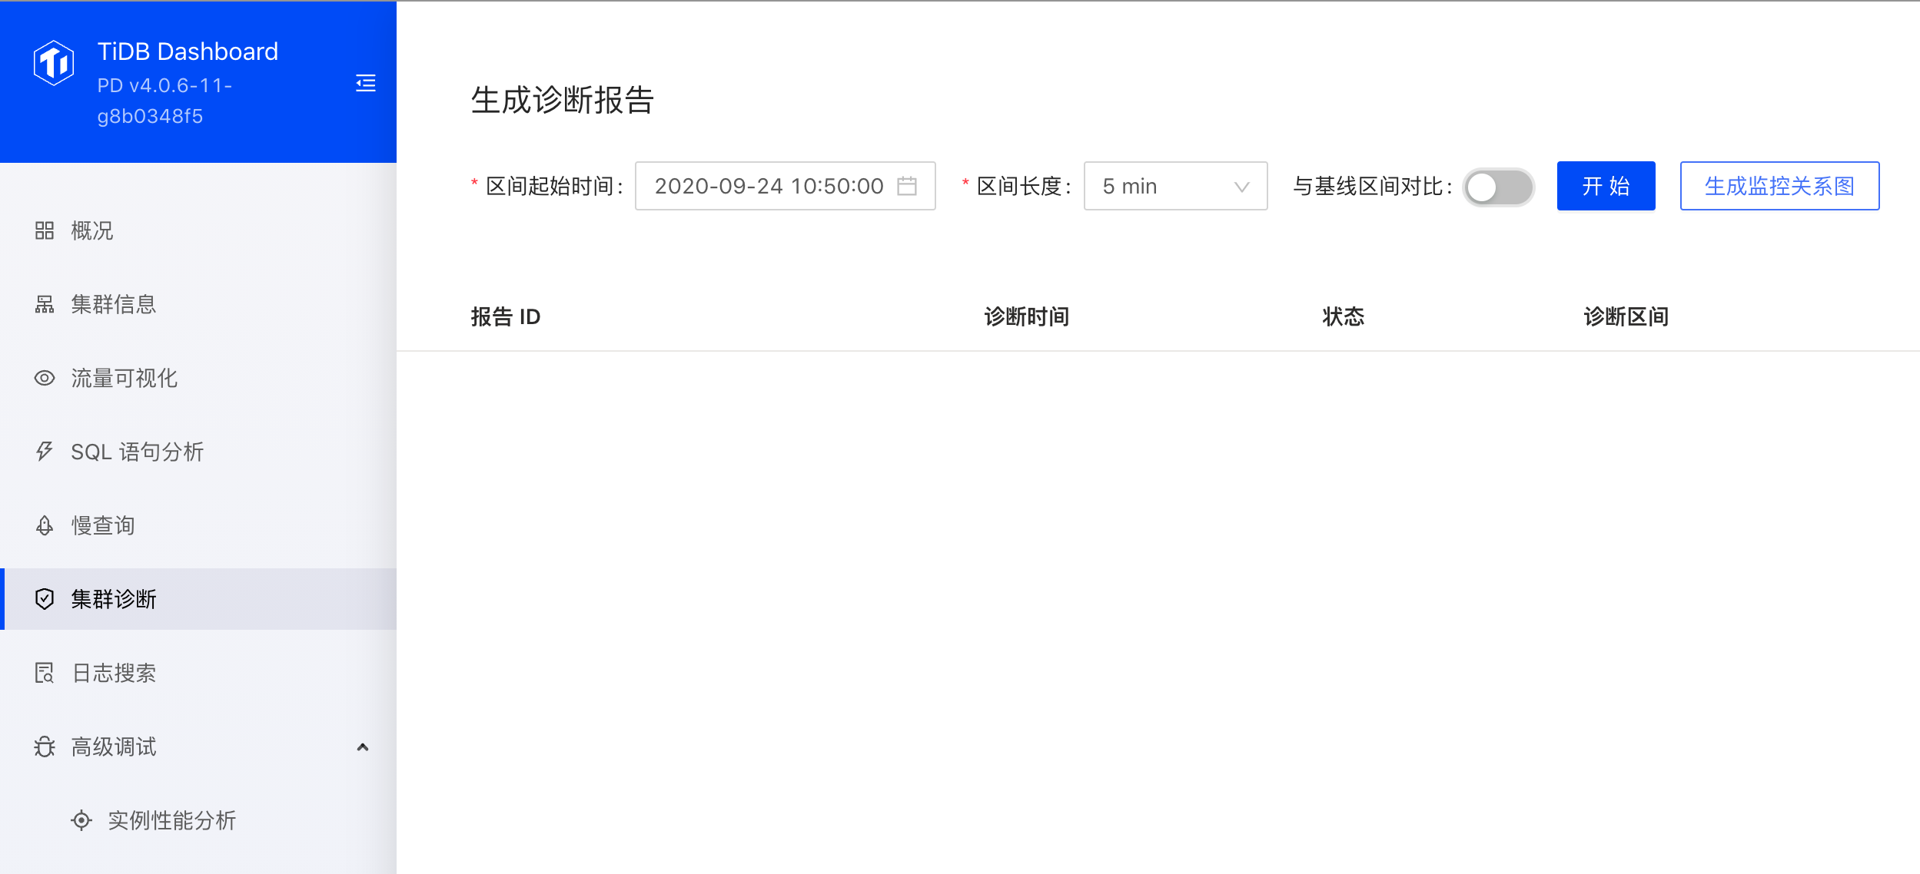Click the 生成诊断报告 page heading
Screen dimensions: 1920x874
[x=562, y=100]
